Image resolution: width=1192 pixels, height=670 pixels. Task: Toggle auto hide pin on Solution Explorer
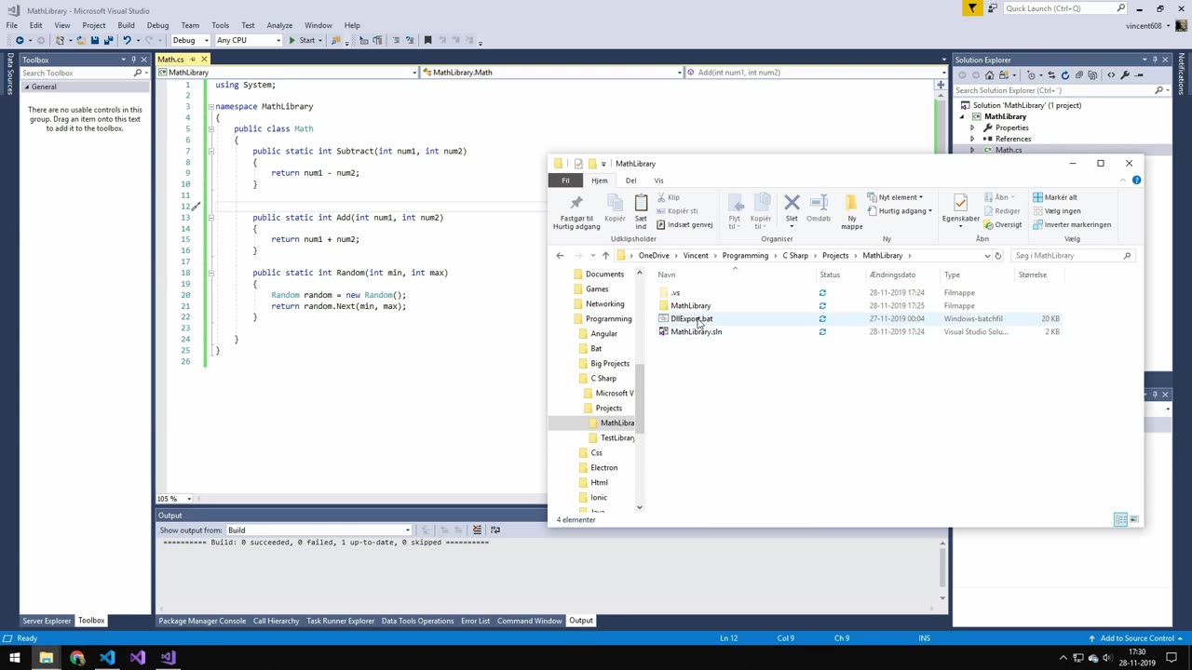[1154, 60]
